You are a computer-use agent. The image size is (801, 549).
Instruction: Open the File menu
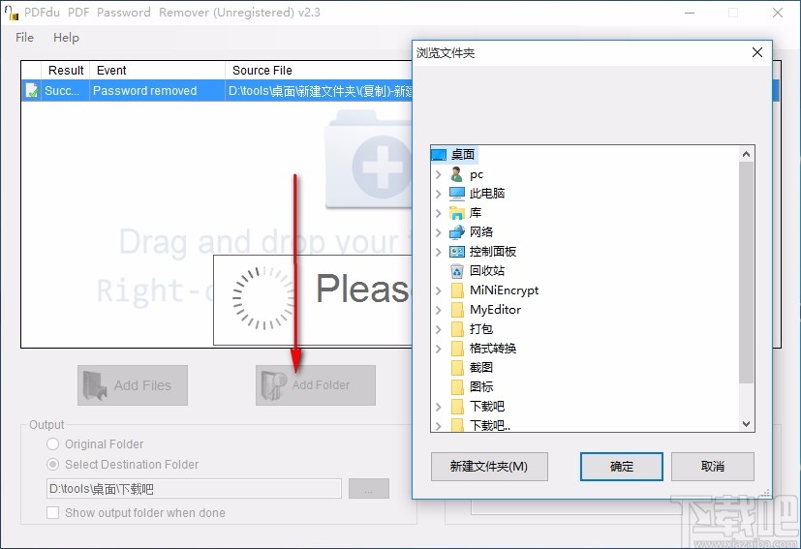[x=24, y=38]
